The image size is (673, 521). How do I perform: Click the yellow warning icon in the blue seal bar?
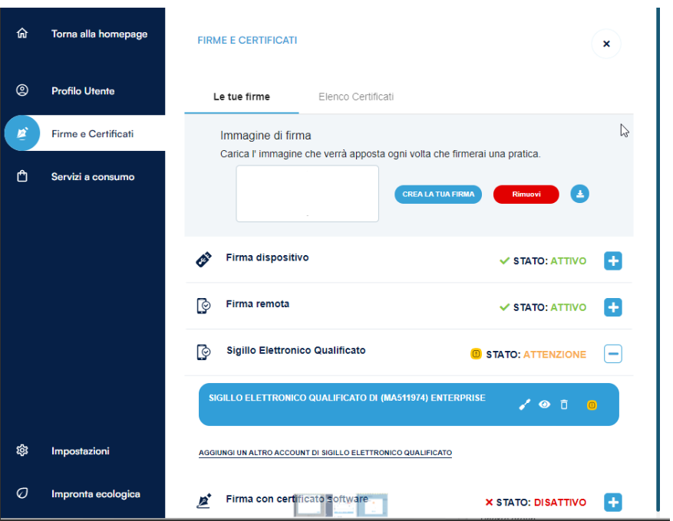(592, 405)
